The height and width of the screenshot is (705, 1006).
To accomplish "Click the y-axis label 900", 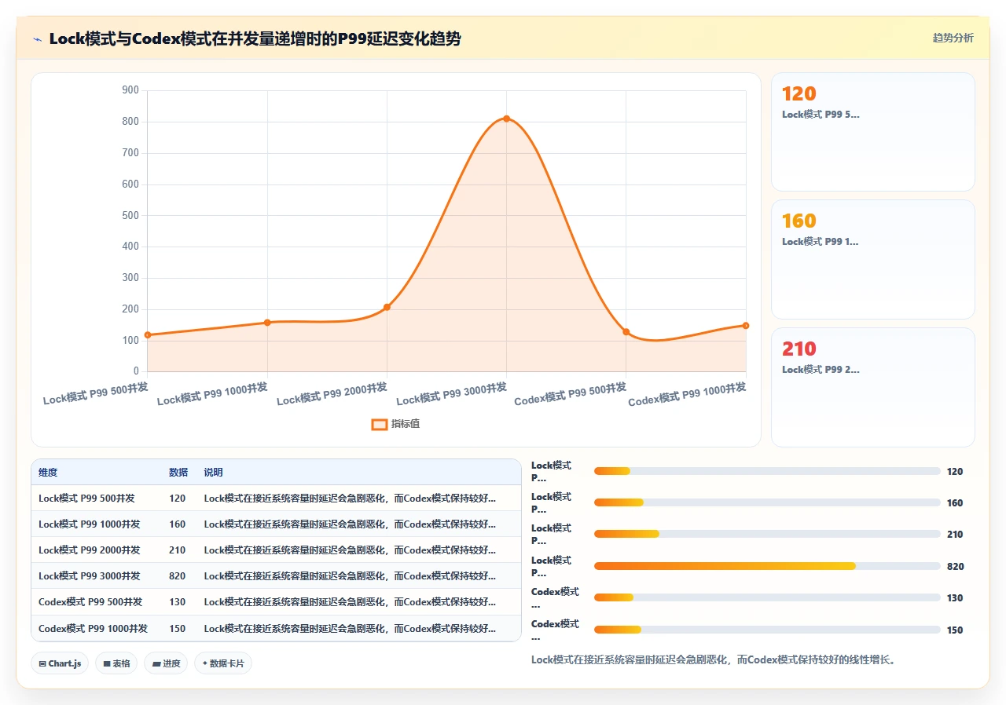I will (130, 90).
